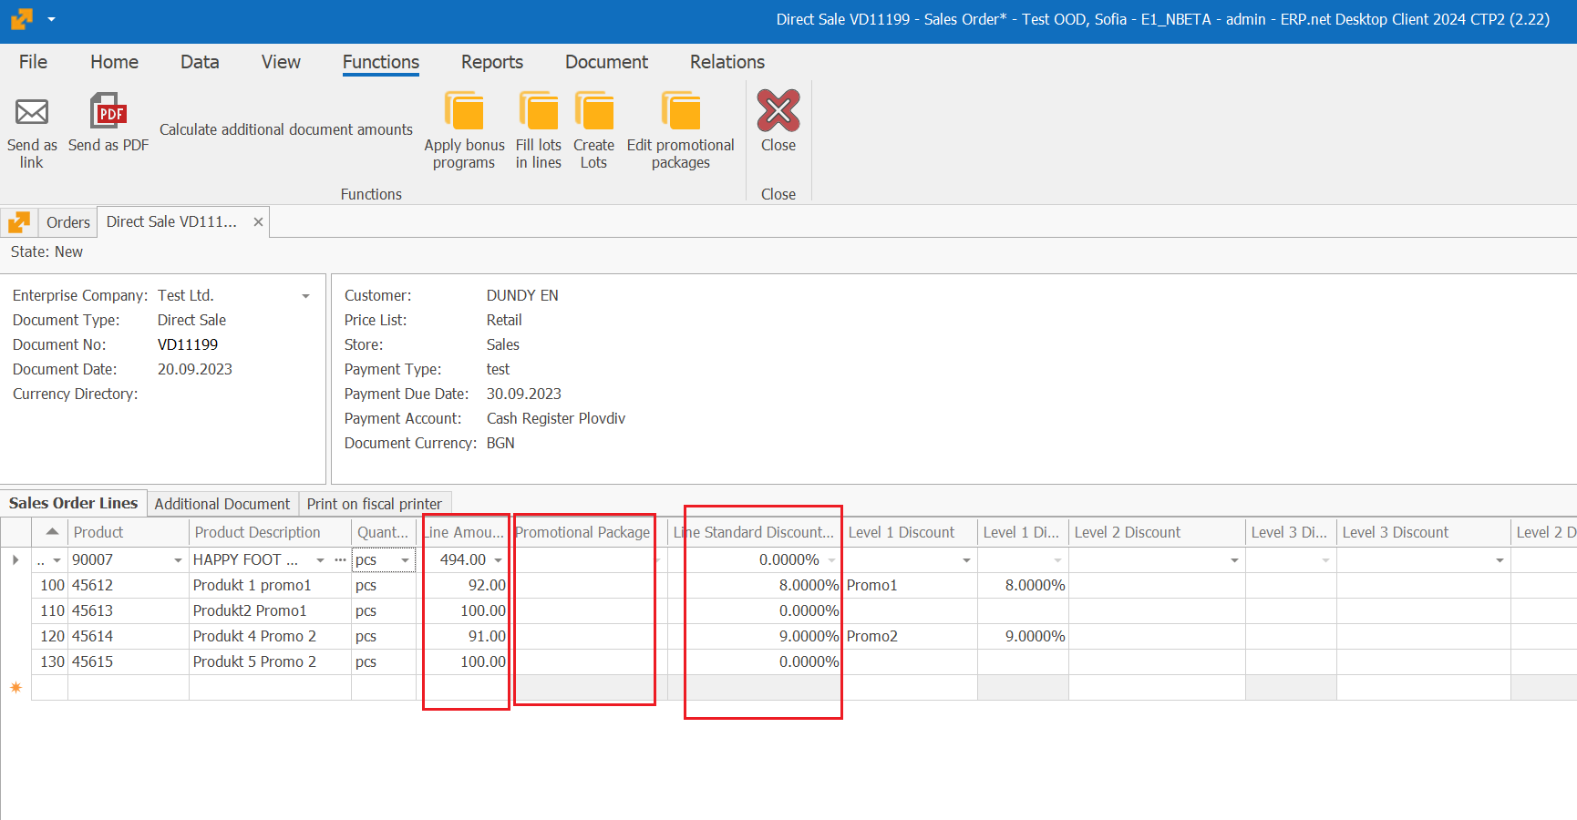This screenshot has width=1577, height=820.
Task: Click the Edit promotional packages icon
Action: 681,111
